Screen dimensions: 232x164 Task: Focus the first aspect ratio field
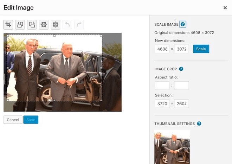162,86
